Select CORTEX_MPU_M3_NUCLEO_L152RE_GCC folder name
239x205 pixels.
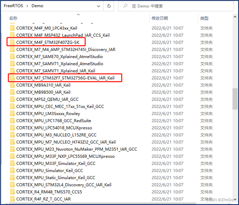coord(56,135)
